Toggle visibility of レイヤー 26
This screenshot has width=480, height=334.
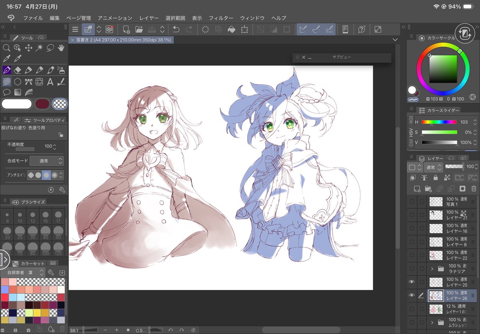pyautogui.click(x=412, y=295)
